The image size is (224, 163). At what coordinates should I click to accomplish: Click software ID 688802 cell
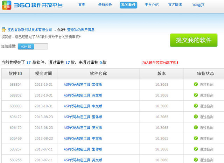15,95
